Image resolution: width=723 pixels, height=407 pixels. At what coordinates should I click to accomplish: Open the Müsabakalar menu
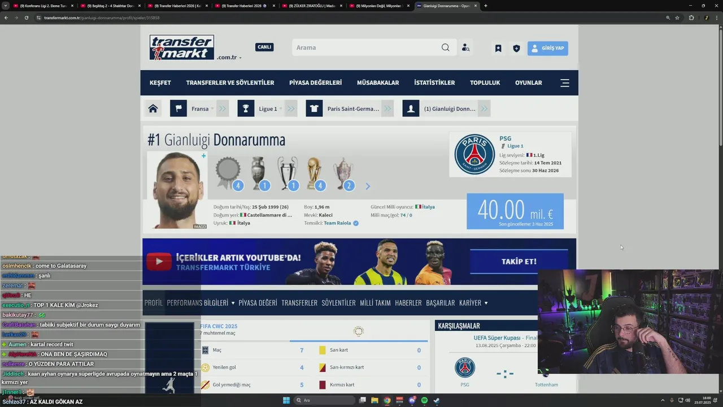378,83
